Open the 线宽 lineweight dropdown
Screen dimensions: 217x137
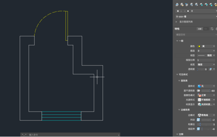pos(206,65)
